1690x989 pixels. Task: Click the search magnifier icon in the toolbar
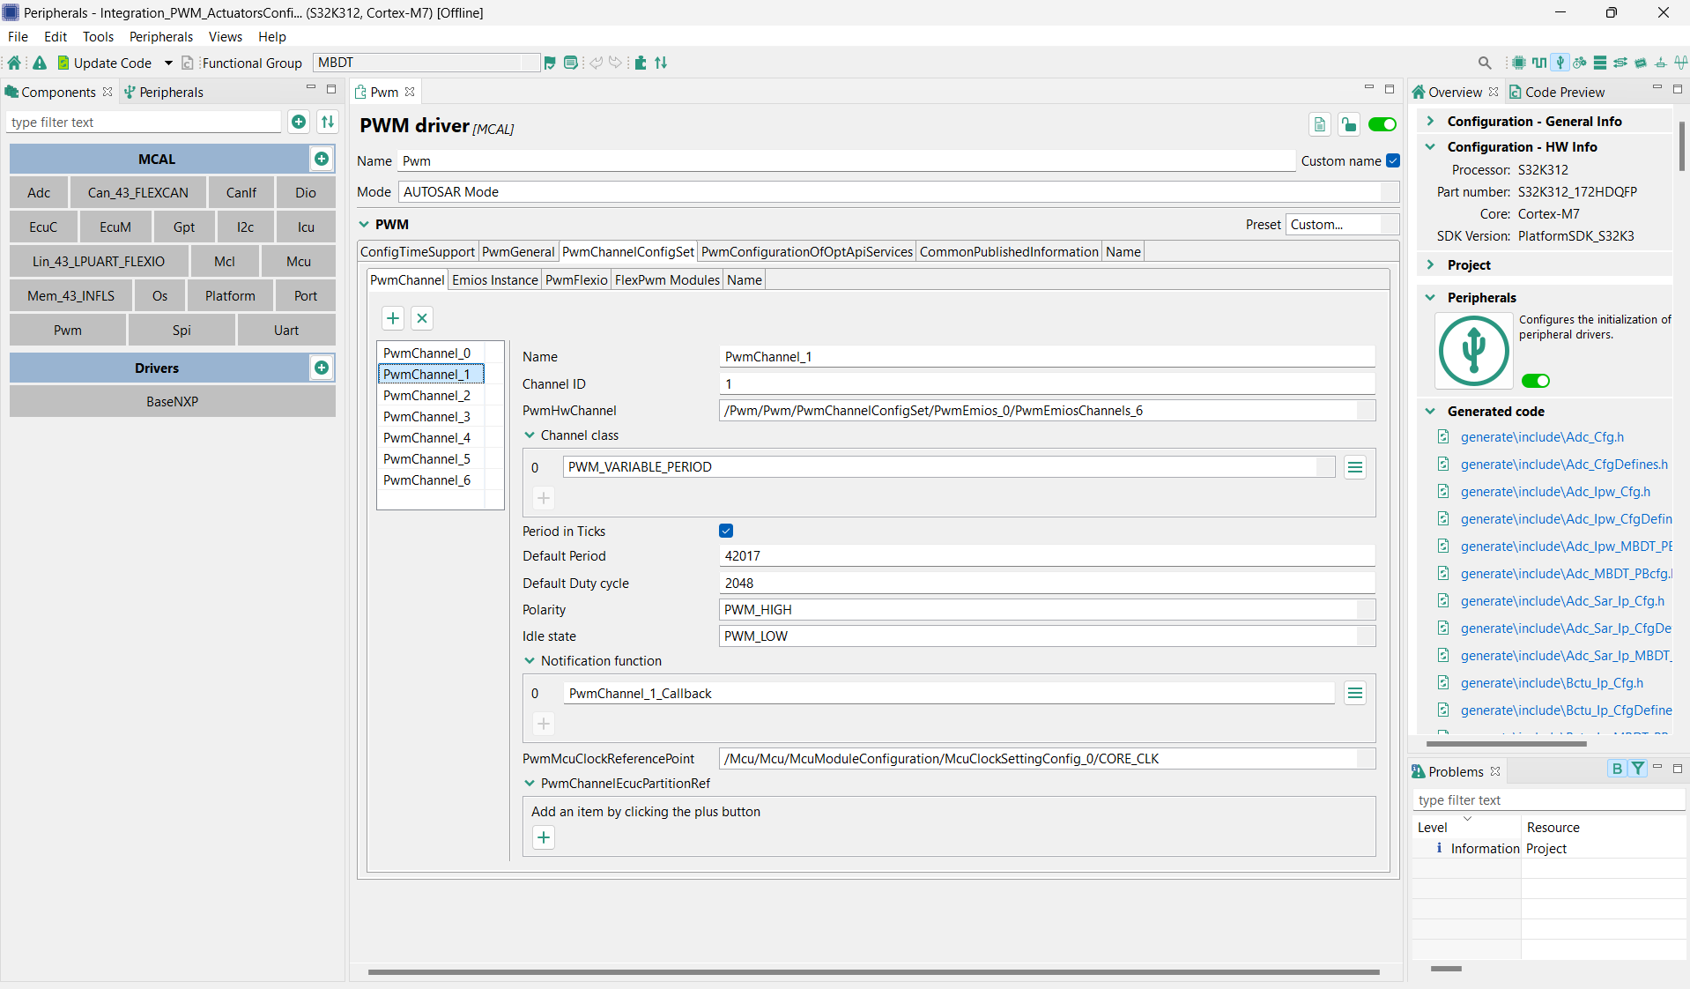[1486, 63]
